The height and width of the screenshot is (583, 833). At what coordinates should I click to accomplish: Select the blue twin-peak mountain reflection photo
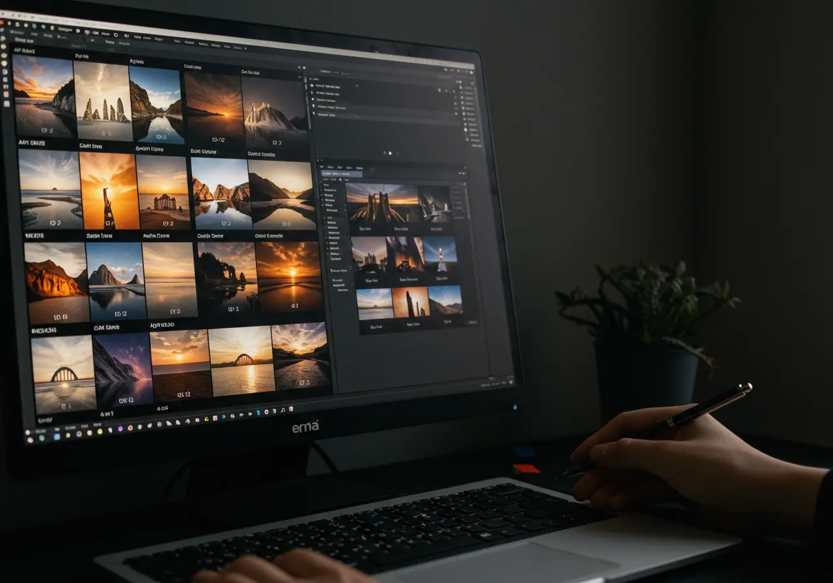[x=116, y=281]
